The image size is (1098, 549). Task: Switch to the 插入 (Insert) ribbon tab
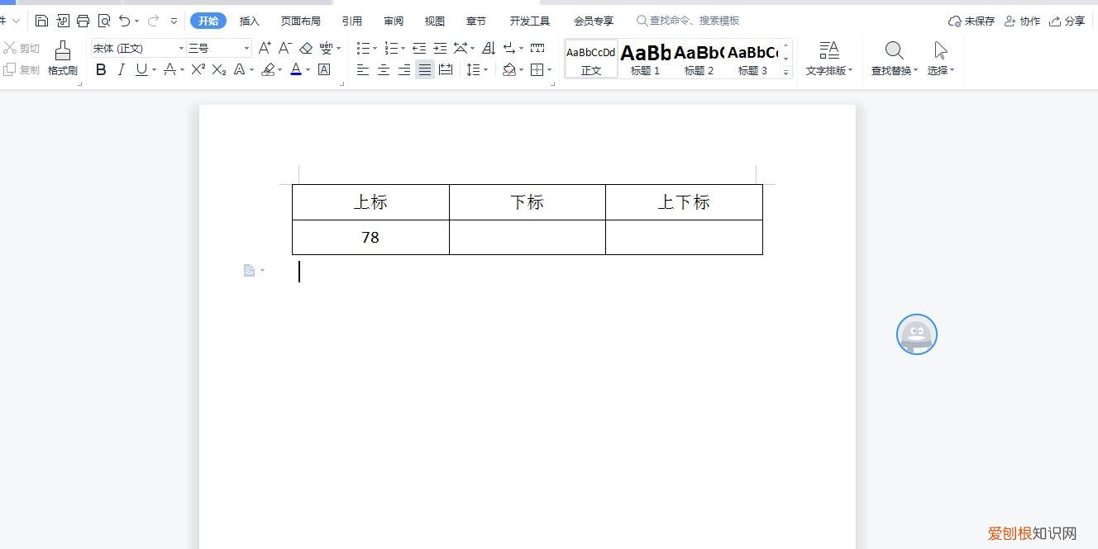pos(249,20)
